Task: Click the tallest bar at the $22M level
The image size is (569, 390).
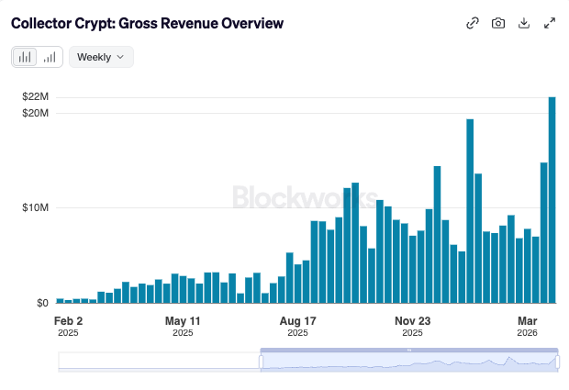Action: (x=552, y=200)
